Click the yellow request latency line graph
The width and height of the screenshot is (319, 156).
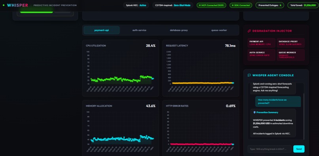(x=202, y=83)
